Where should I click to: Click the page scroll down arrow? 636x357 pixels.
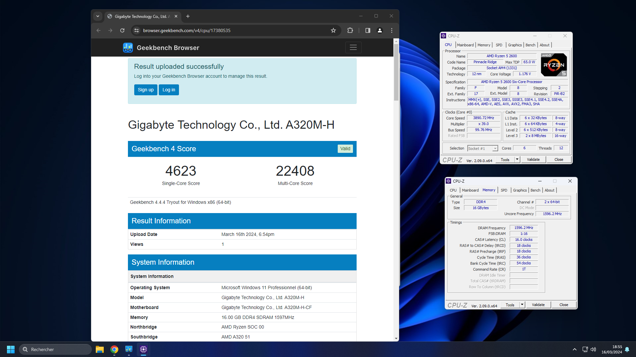[396, 338]
